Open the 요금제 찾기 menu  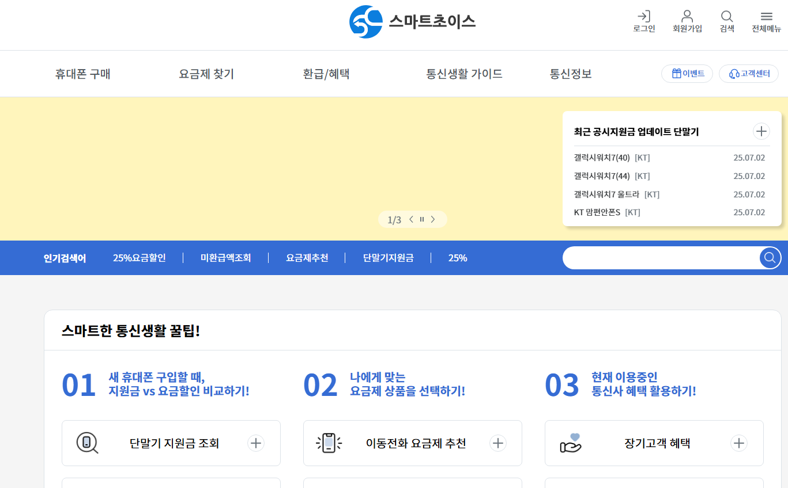(x=206, y=74)
